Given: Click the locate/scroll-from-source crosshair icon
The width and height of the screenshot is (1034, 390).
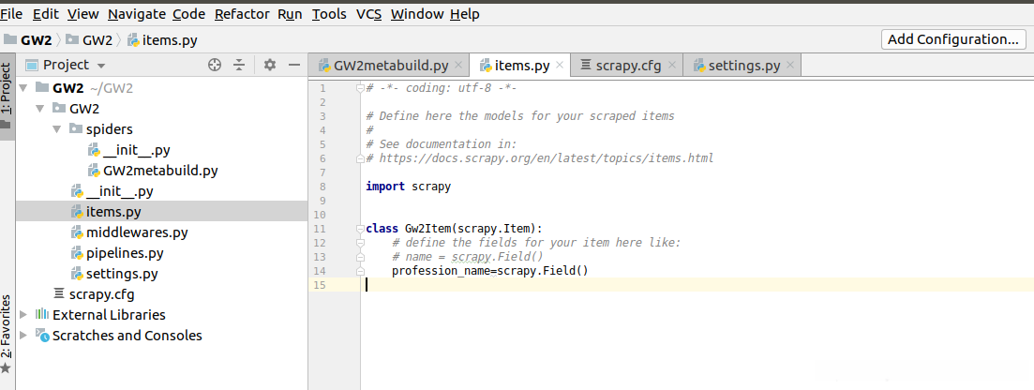Looking at the screenshot, I should point(214,65).
